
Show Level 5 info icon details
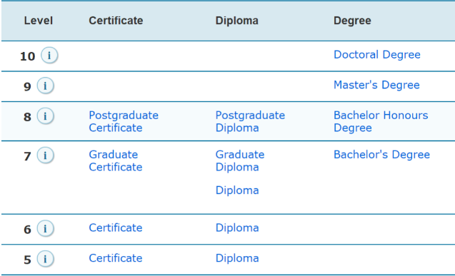(x=45, y=259)
